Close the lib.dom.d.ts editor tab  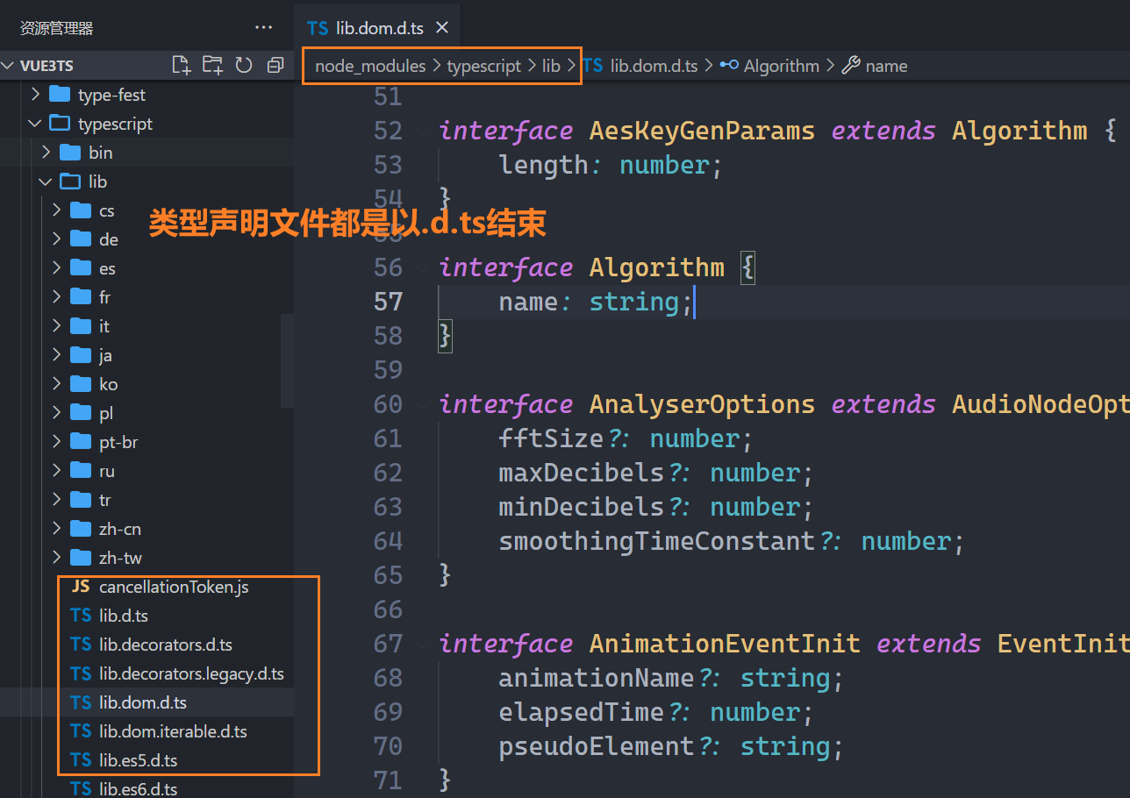pos(442,28)
